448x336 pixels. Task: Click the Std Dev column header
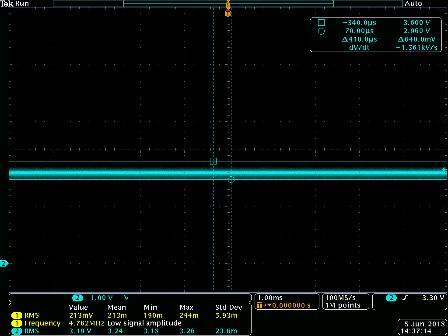click(x=228, y=308)
